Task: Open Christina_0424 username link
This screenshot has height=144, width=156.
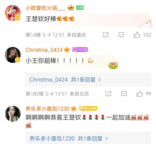Action: pos(44,50)
